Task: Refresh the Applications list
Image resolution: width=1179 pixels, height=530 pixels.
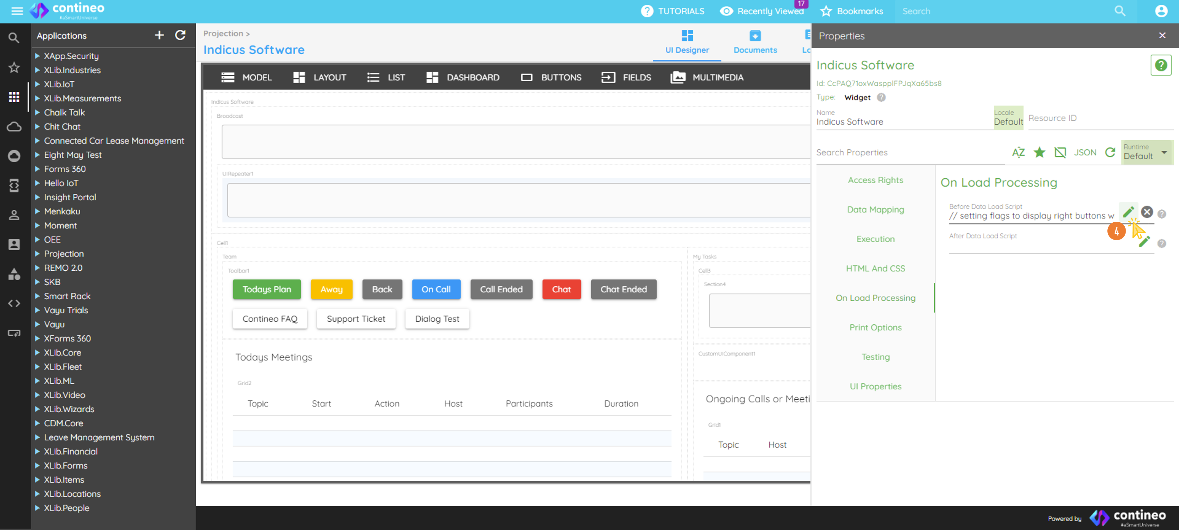Action: (180, 35)
